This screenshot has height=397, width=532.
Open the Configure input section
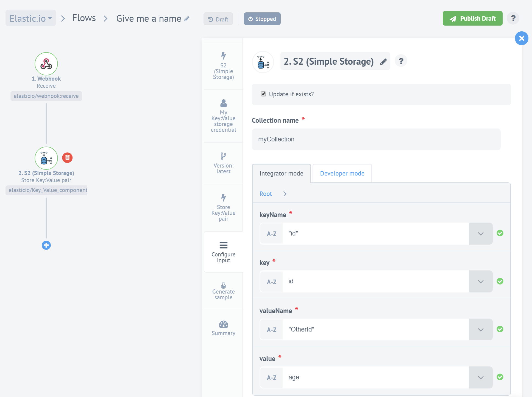(x=223, y=252)
